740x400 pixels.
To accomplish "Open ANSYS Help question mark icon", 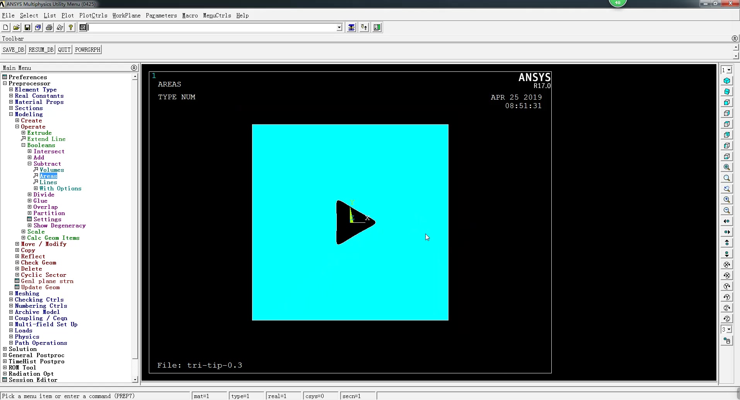I will pyautogui.click(x=71, y=27).
